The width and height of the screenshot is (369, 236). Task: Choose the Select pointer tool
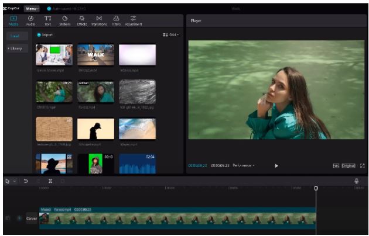[7, 181]
